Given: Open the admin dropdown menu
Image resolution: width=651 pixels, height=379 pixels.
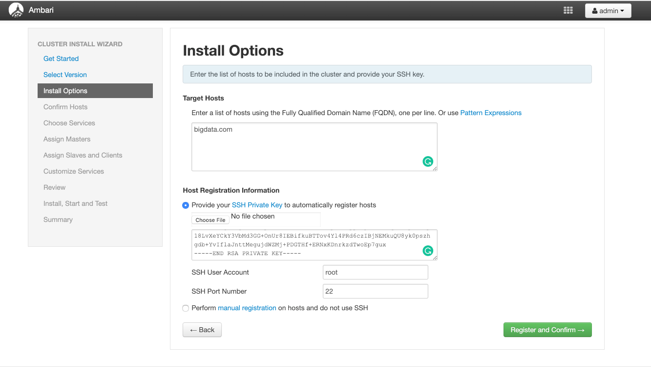Looking at the screenshot, I should coord(608,10).
